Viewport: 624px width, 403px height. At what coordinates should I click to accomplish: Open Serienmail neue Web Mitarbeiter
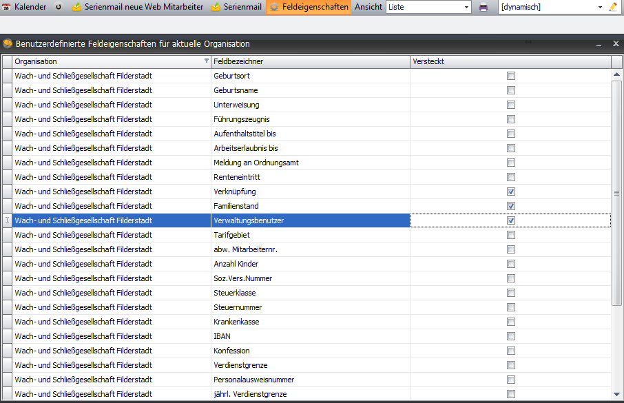point(137,7)
